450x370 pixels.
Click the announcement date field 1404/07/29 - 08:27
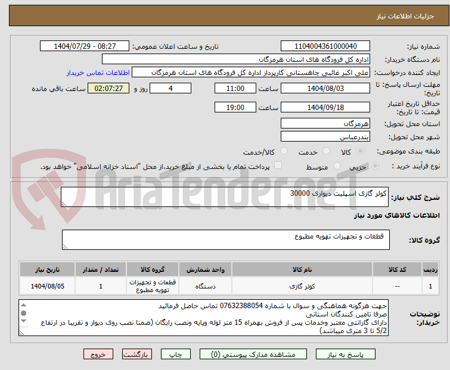click(85, 46)
